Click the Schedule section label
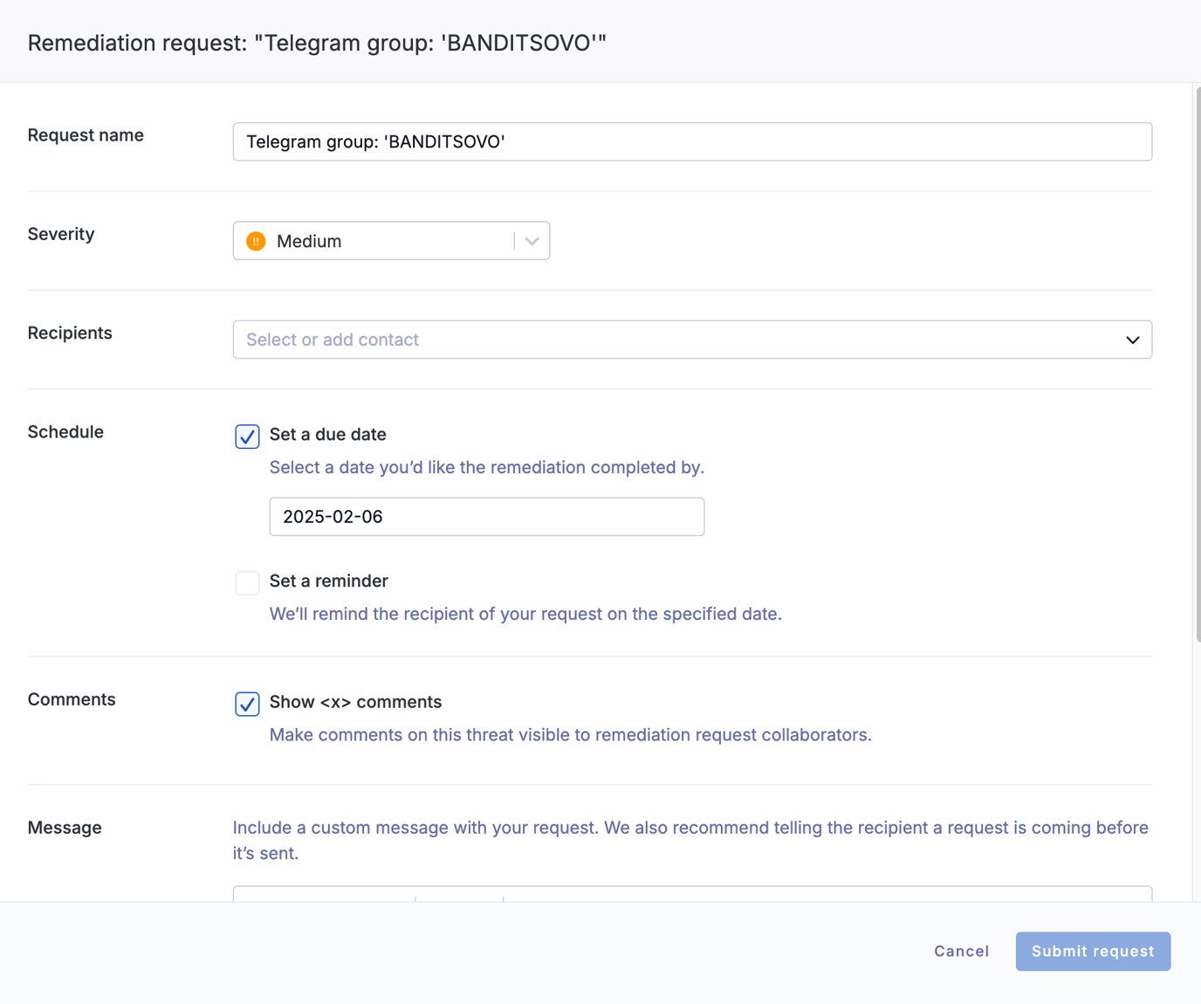The height and width of the screenshot is (1004, 1201). pyautogui.click(x=65, y=431)
